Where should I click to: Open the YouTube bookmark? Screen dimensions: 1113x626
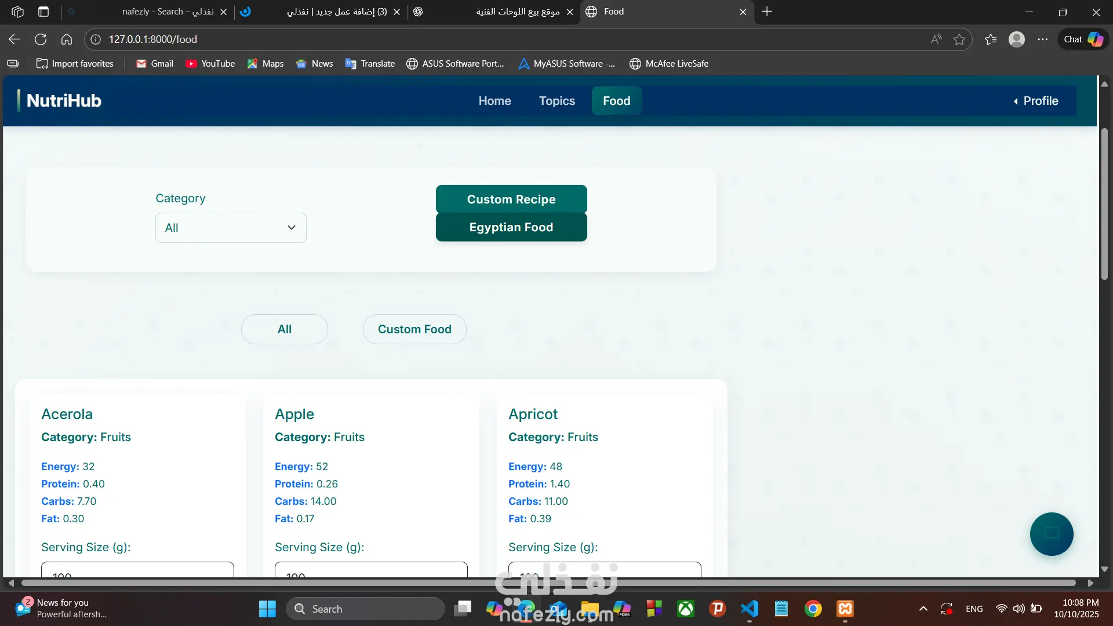(x=210, y=64)
